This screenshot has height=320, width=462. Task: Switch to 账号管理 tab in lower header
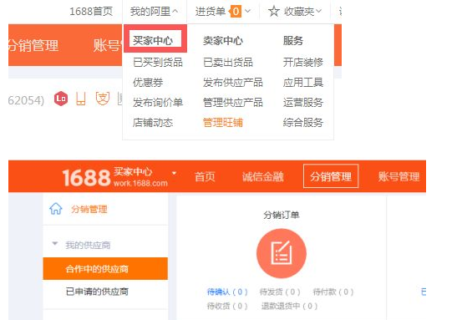coord(399,176)
